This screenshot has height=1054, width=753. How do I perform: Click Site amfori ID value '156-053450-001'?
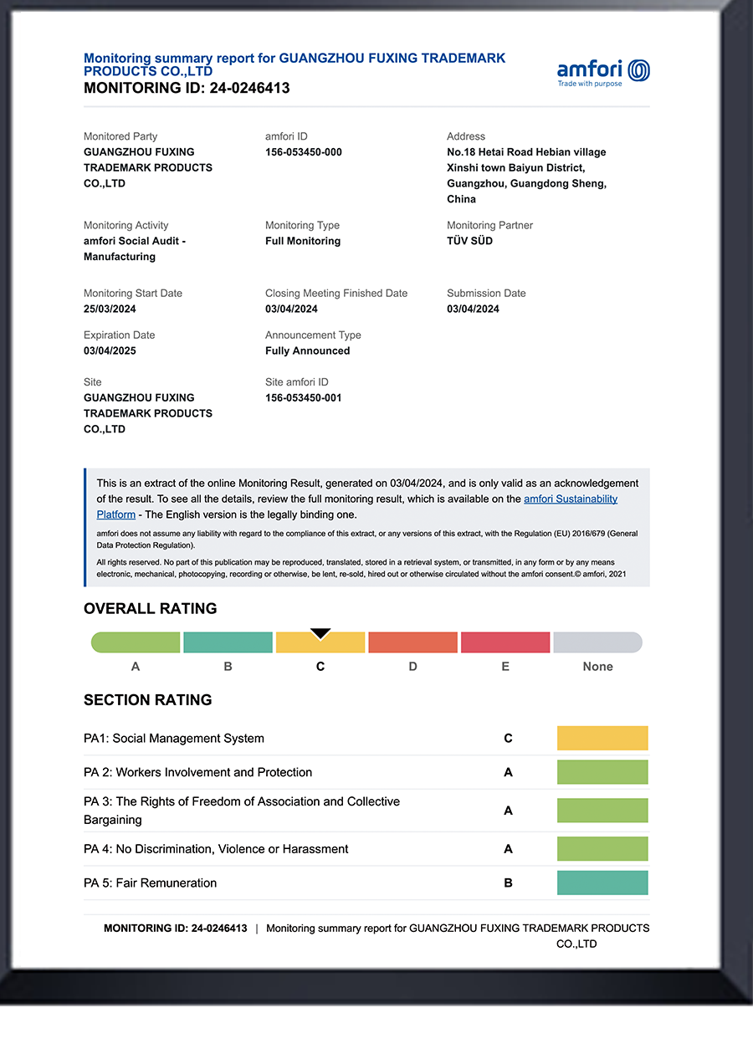pyautogui.click(x=304, y=398)
